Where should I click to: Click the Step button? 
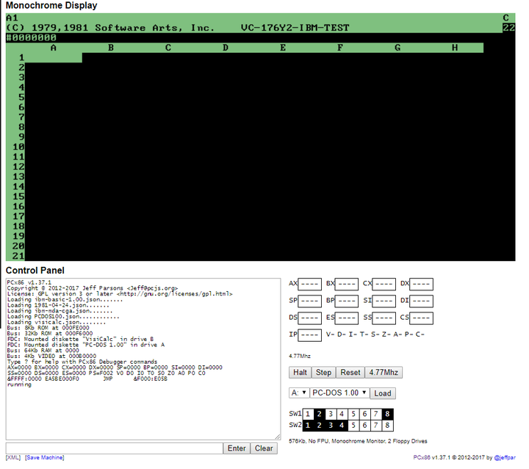[x=323, y=373]
